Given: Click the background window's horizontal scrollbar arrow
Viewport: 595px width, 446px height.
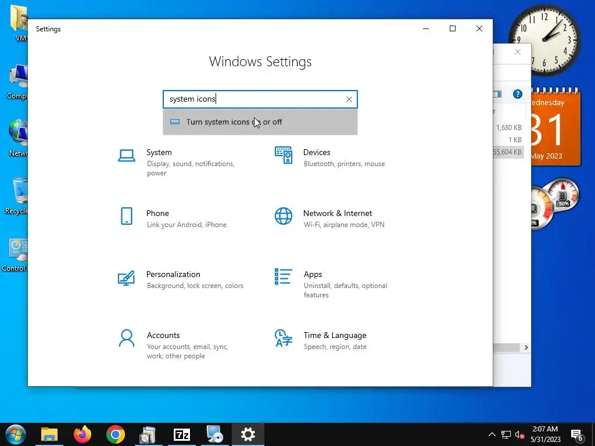Looking at the screenshot, I should (x=526, y=347).
